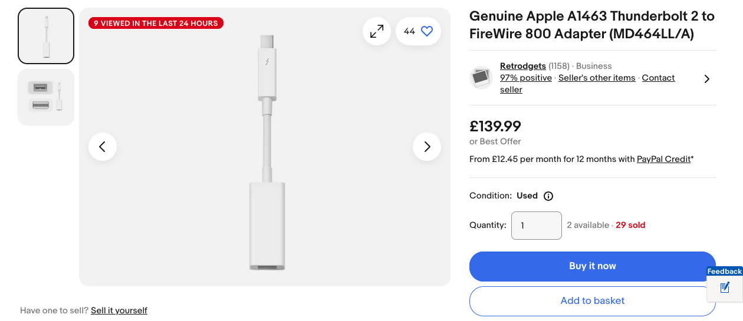This screenshot has height=321, width=743.
Task: Click Add to basket button
Action: pos(592,301)
